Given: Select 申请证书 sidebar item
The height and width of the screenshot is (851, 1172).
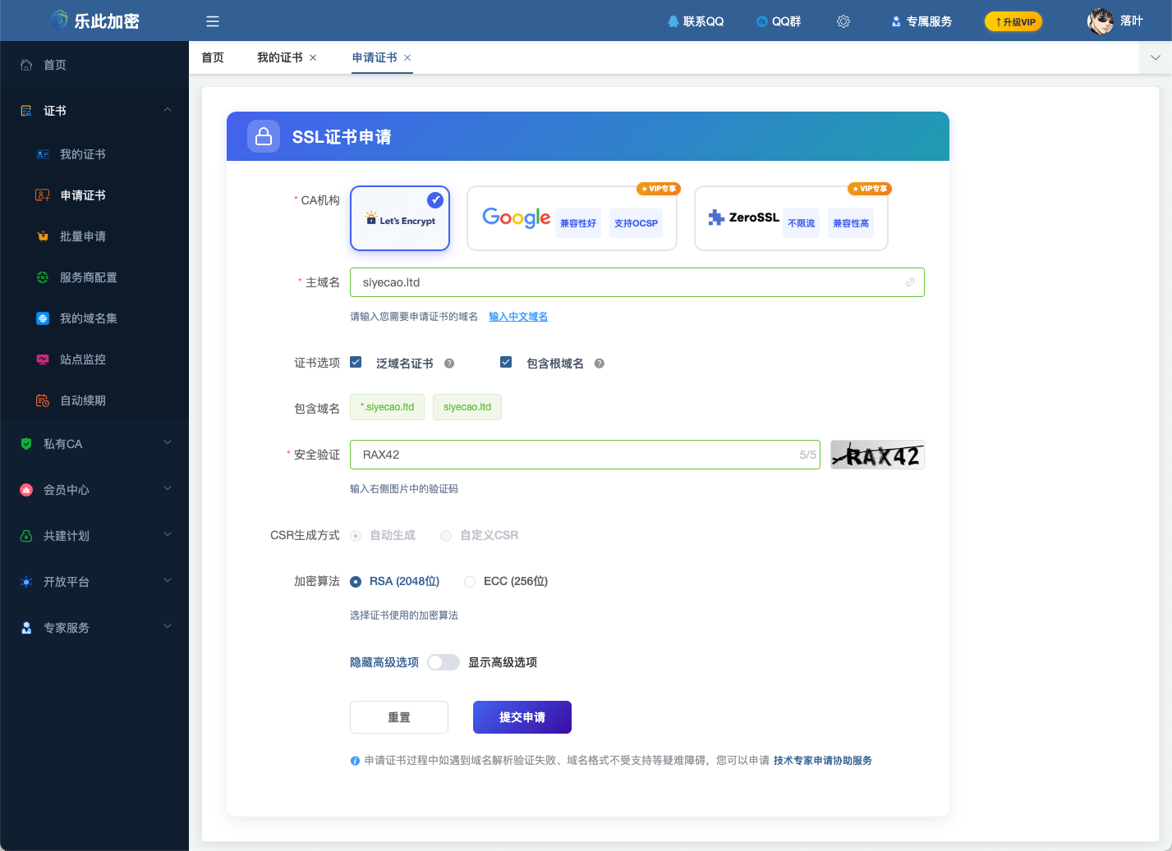Looking at the screenshot, I should [x=94, y=195].
